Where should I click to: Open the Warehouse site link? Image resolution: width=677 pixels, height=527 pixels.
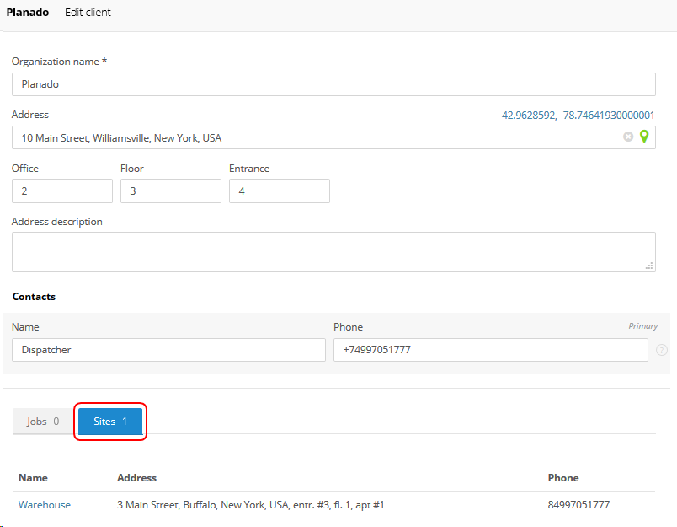point(45,505)
